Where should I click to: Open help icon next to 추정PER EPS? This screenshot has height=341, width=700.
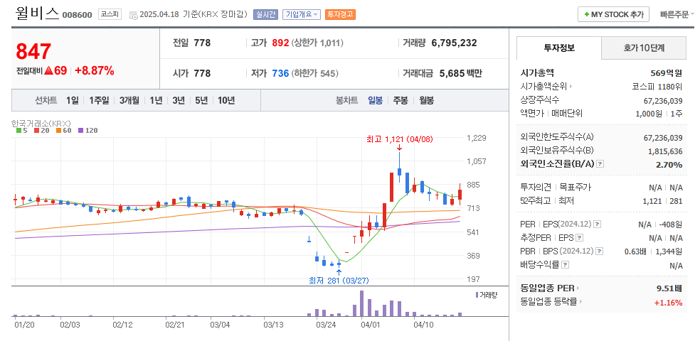tap(580, 237)
